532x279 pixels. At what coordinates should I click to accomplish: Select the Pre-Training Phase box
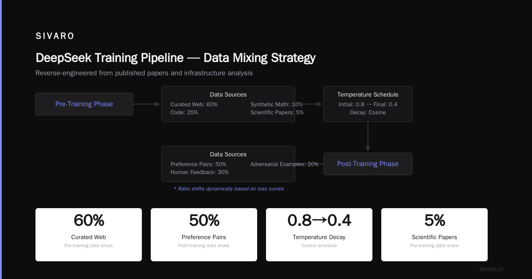click(x=84, y=104)
